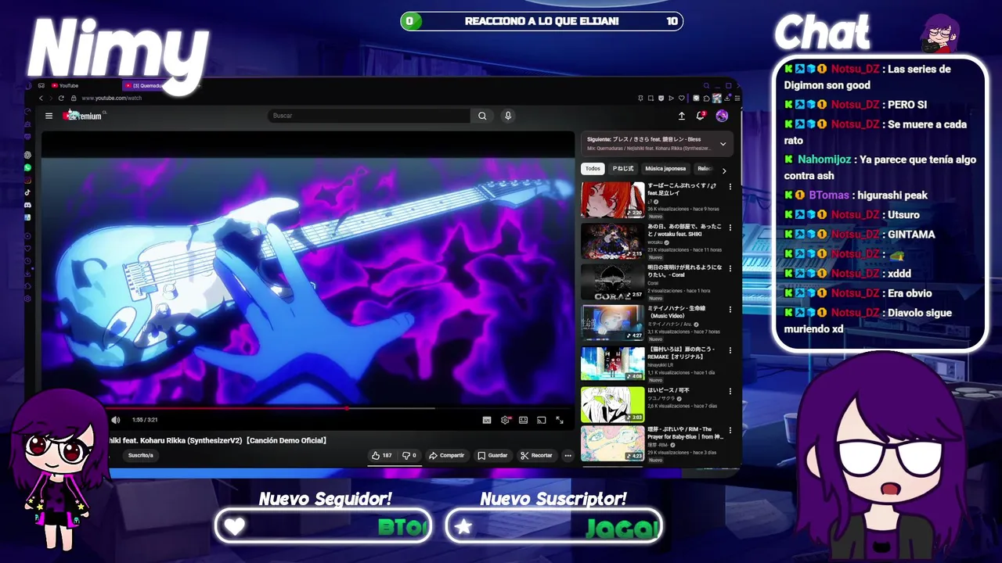Open options for the 2:20 red-haired video

click(730, 187)
